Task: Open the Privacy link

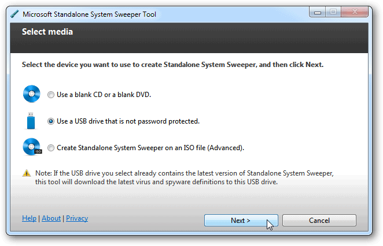Action: tap(77, 218)
